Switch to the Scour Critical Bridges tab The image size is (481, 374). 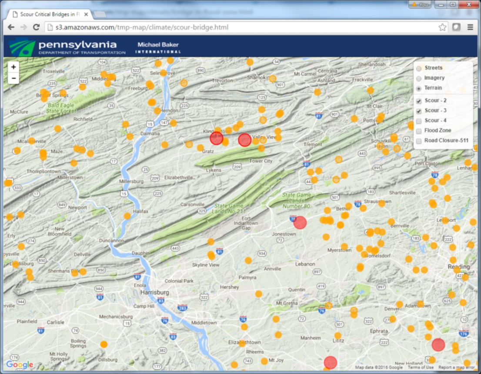point(49,14)
